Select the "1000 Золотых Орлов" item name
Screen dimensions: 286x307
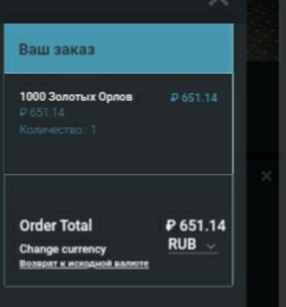76,97
